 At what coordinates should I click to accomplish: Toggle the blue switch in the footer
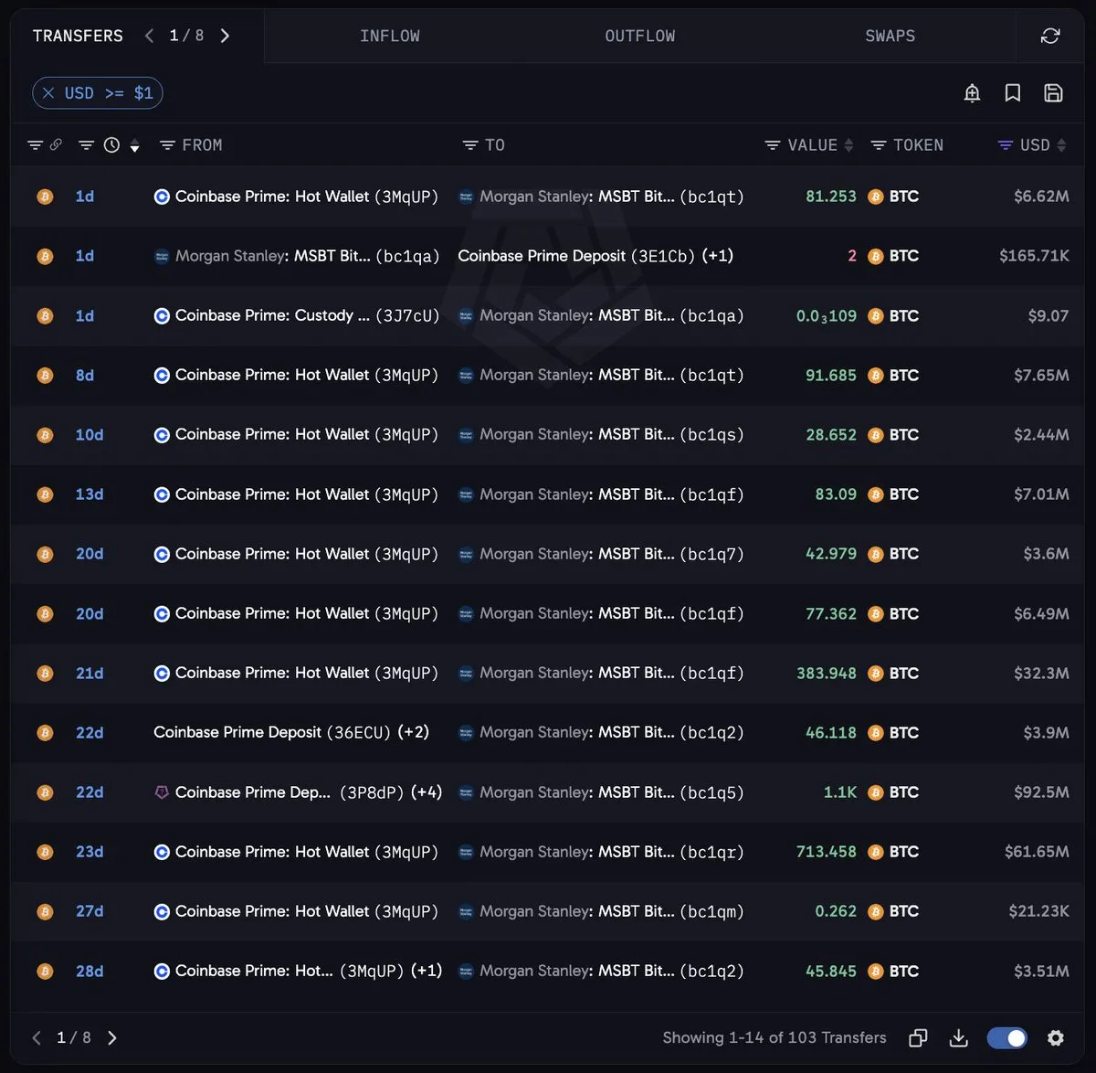[x=1007, y=1037]
